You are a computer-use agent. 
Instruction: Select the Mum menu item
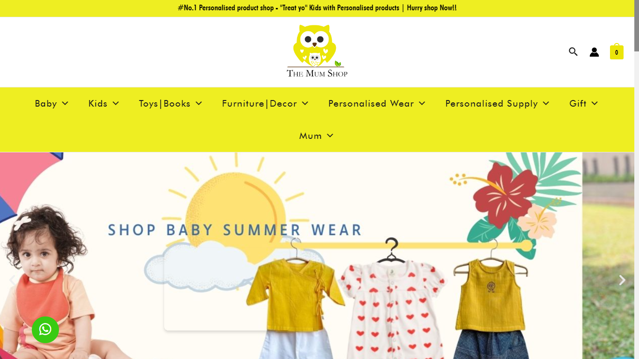pos(311,136)
